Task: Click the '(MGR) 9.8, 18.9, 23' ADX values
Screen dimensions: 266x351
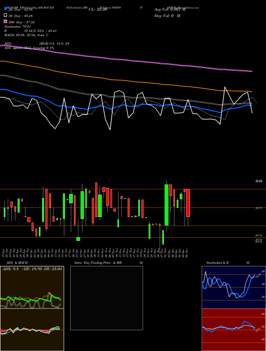Action: coord(54,44)
